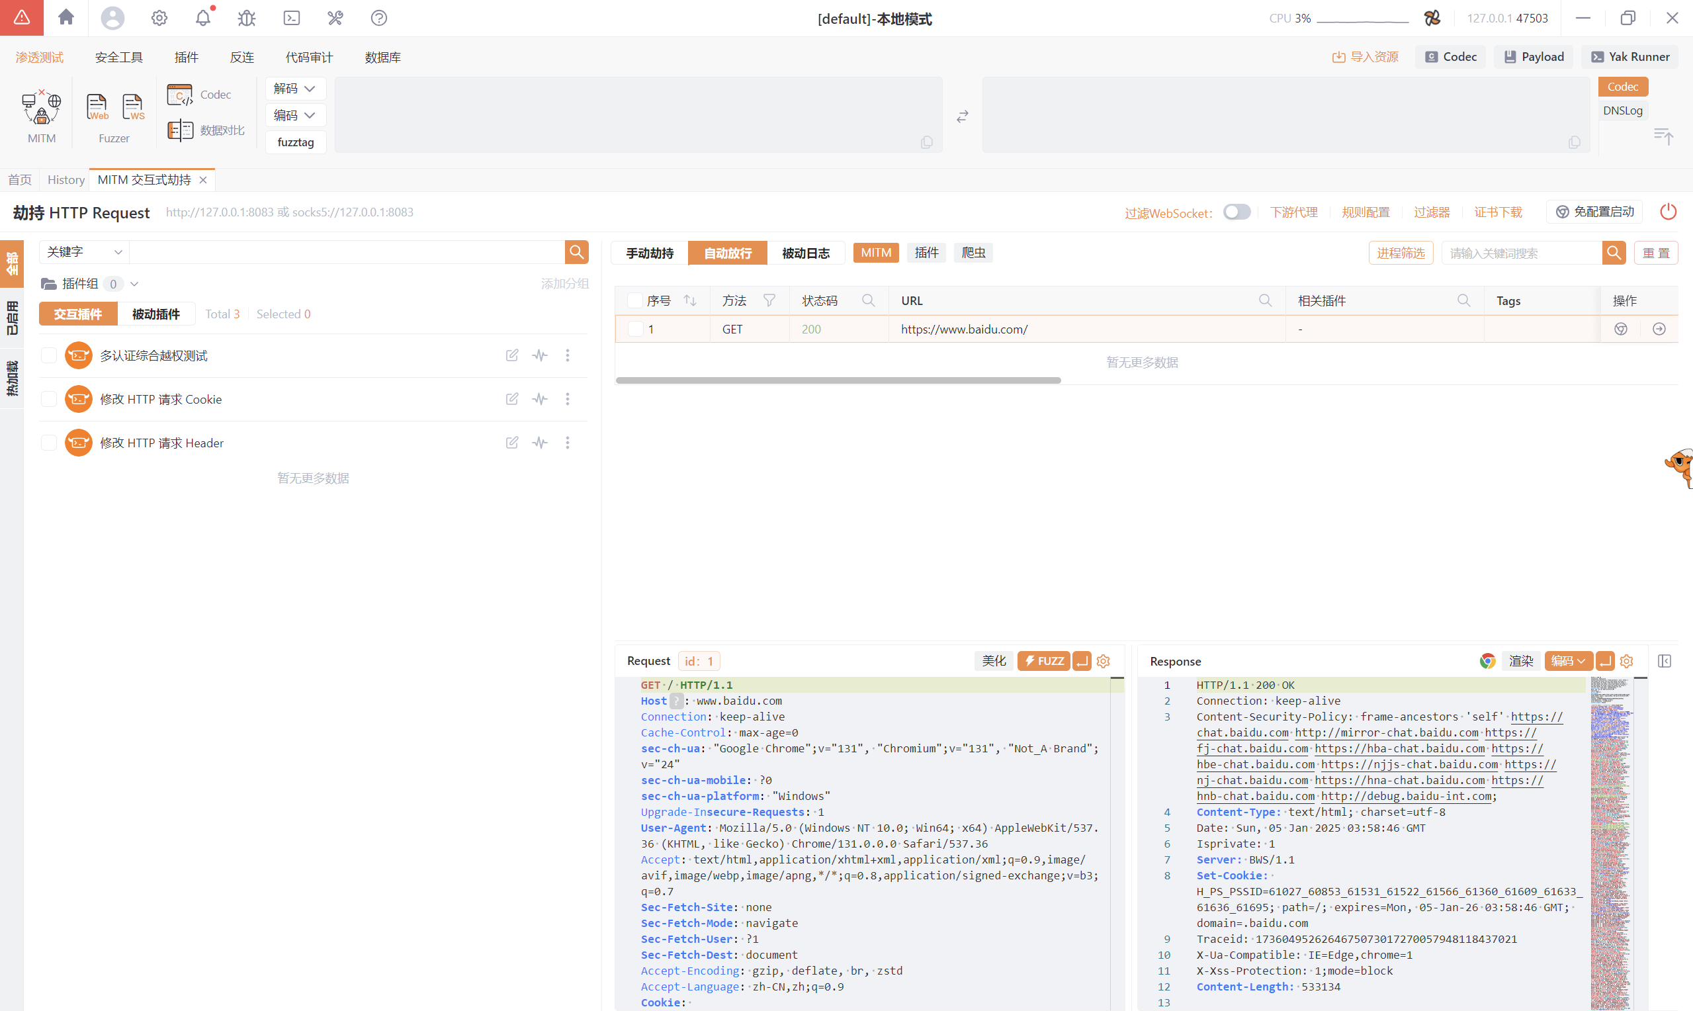This screenshot has width=1693, height=1011.
Task: Open the 解码 dropdown
Action: [x=295, y=89]
